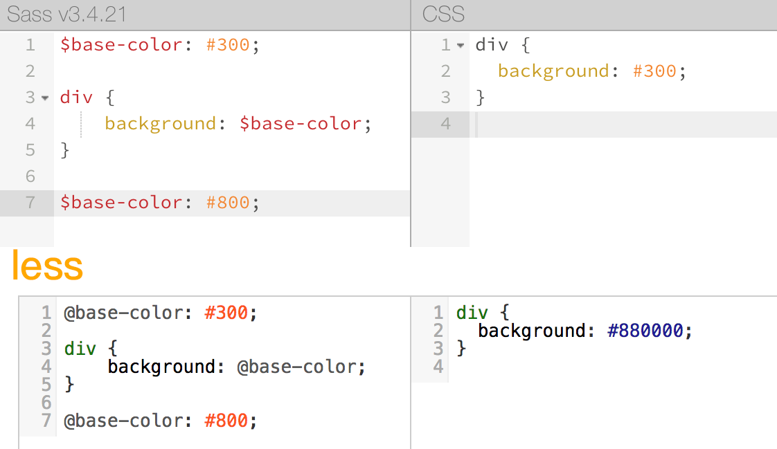
Task: Select gutter line number 2 in CSS pane
Action: tap(445, 71)
